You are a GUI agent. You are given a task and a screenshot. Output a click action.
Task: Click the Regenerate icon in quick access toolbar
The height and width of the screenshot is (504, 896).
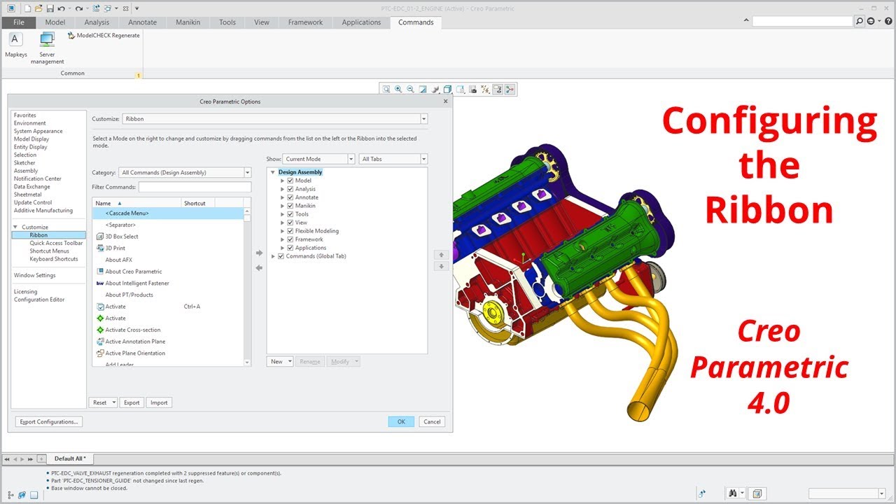tap(97, 8)
